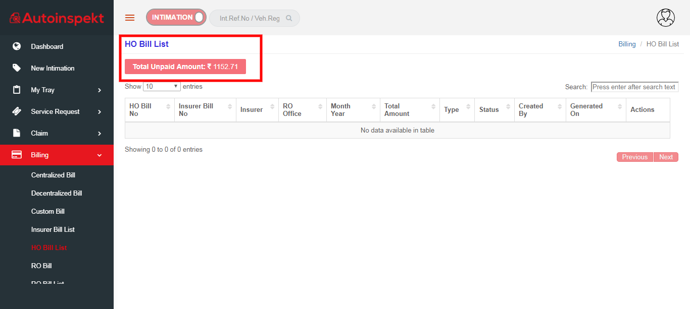
Task: Click the Dashboard globe icon
Action: (x=17, y=46)
